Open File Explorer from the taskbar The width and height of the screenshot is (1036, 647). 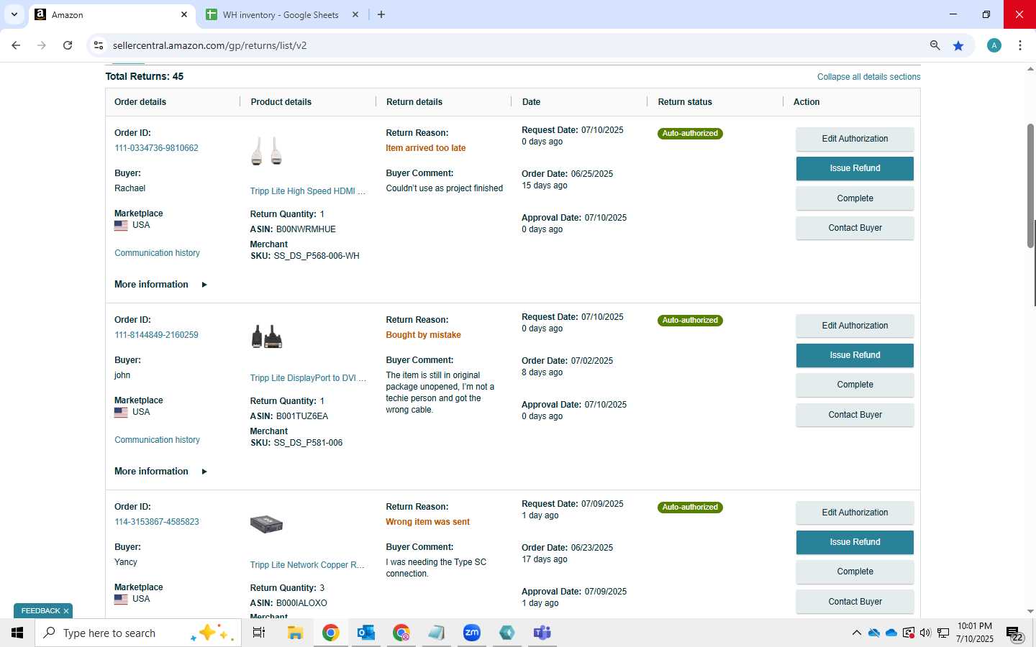pos(295,633)
